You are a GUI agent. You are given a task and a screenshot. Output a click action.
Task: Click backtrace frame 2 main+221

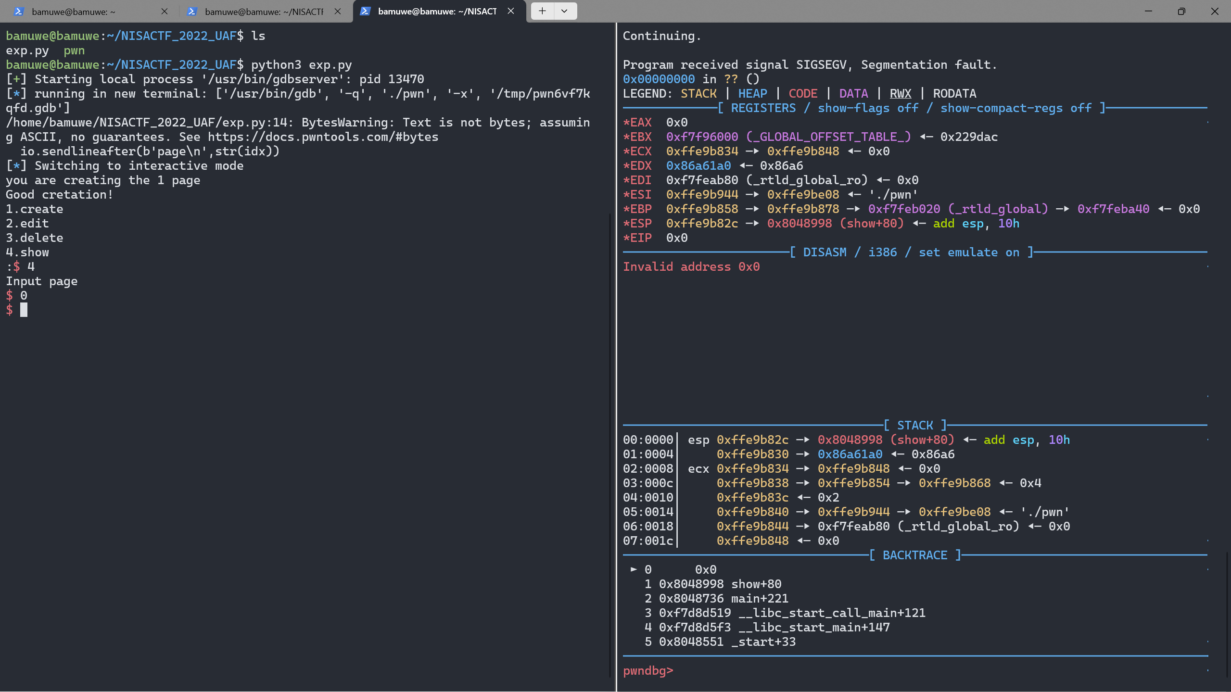717,599
